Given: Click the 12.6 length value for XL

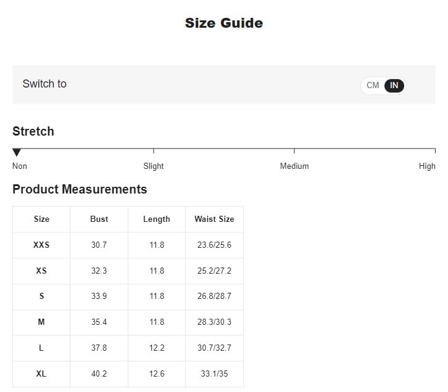Looking at the screenshot, I should (157, 374).
